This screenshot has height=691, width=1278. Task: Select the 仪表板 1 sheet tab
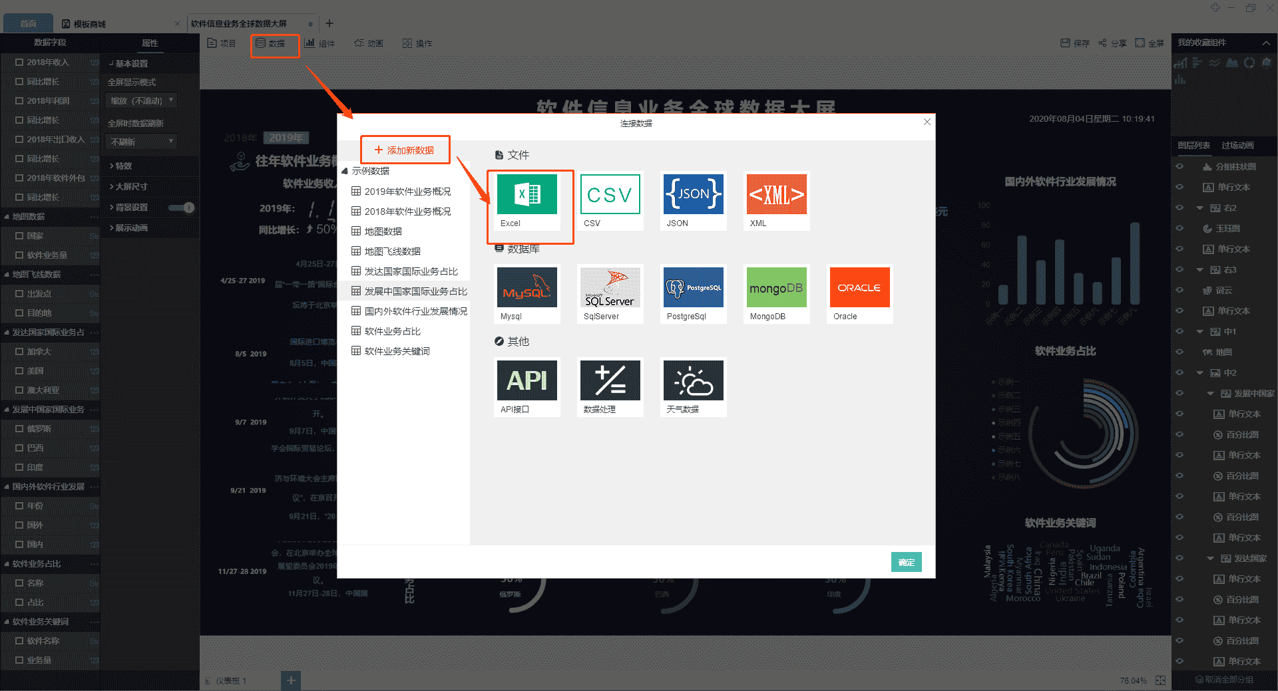[226, 680]
